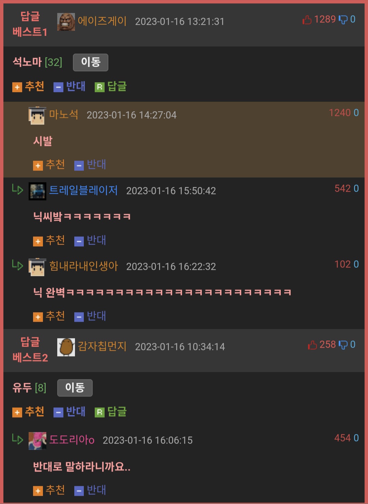Image resolution: width=368 pixels, height=504 pixels.
Task: Click 추천 under 마노석's 시발 reply
Action: [49, 165]
